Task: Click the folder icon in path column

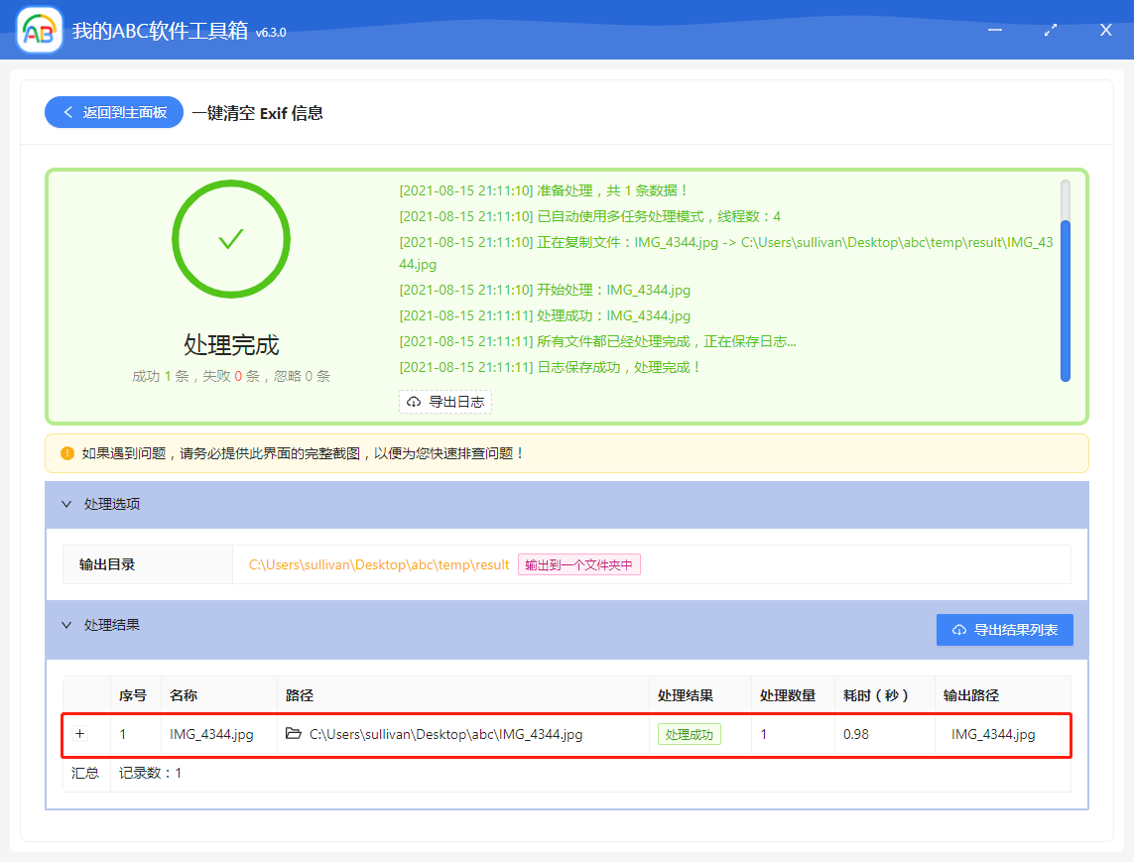Action: (x=293, y=734)
